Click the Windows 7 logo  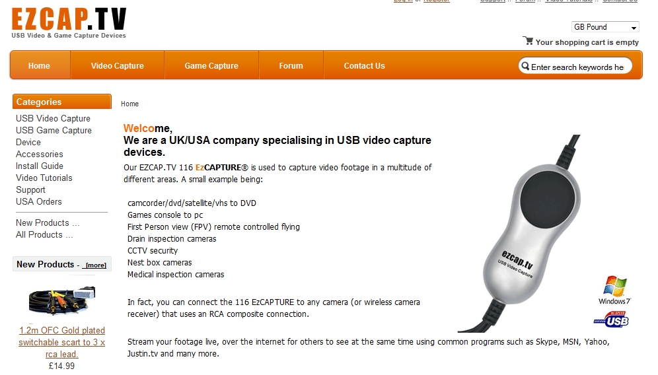614,290
